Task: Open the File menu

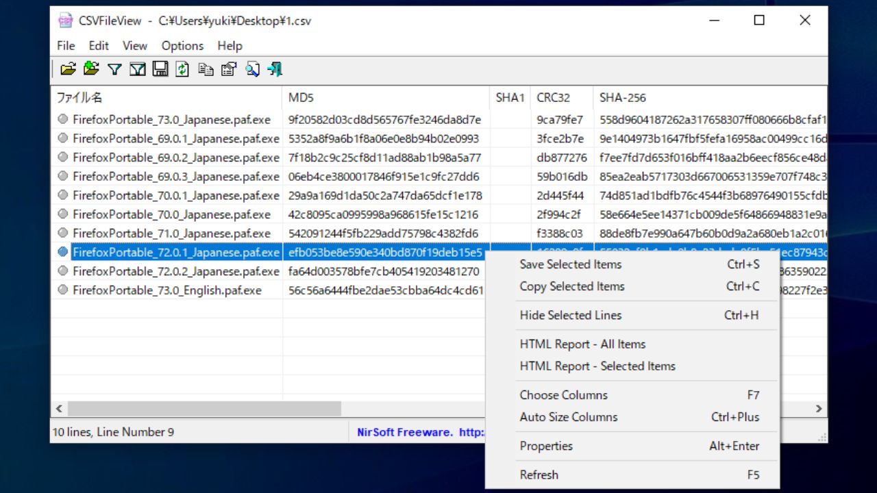Action: 66,46
